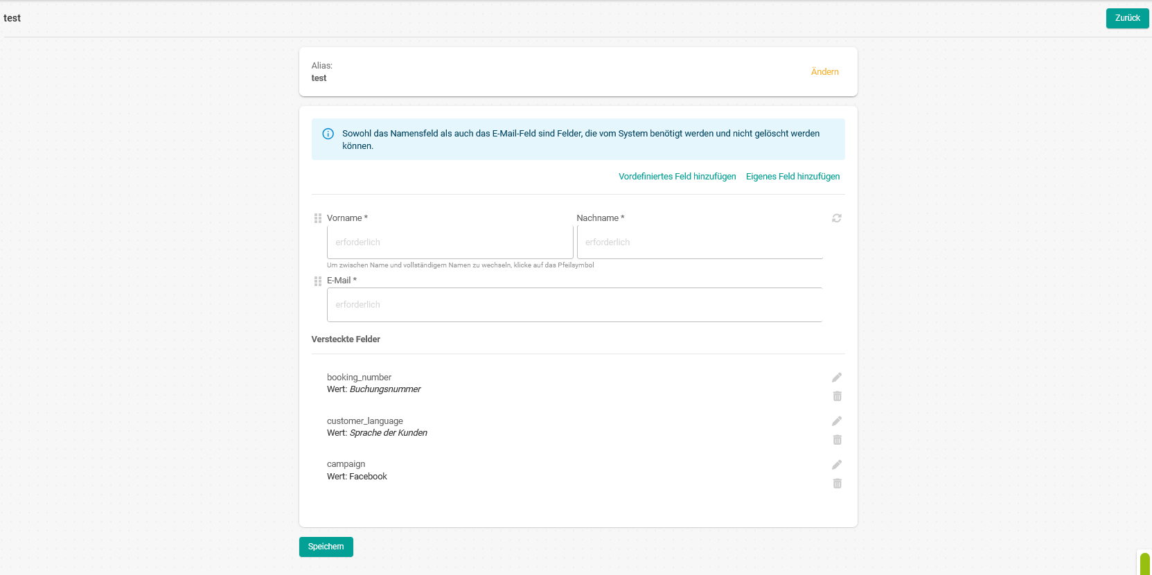
Task: Delete the booking_number hidden field
Action: (x=837, y=396)
